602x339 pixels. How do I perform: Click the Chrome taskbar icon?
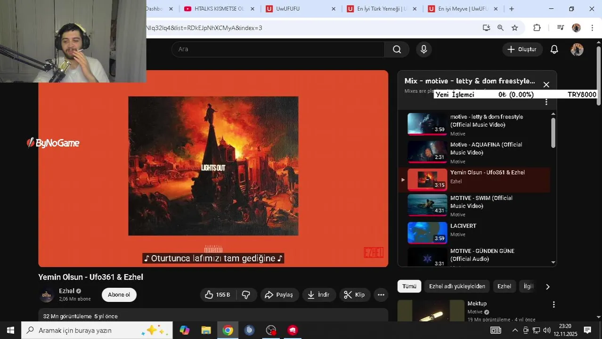point(228,330)
